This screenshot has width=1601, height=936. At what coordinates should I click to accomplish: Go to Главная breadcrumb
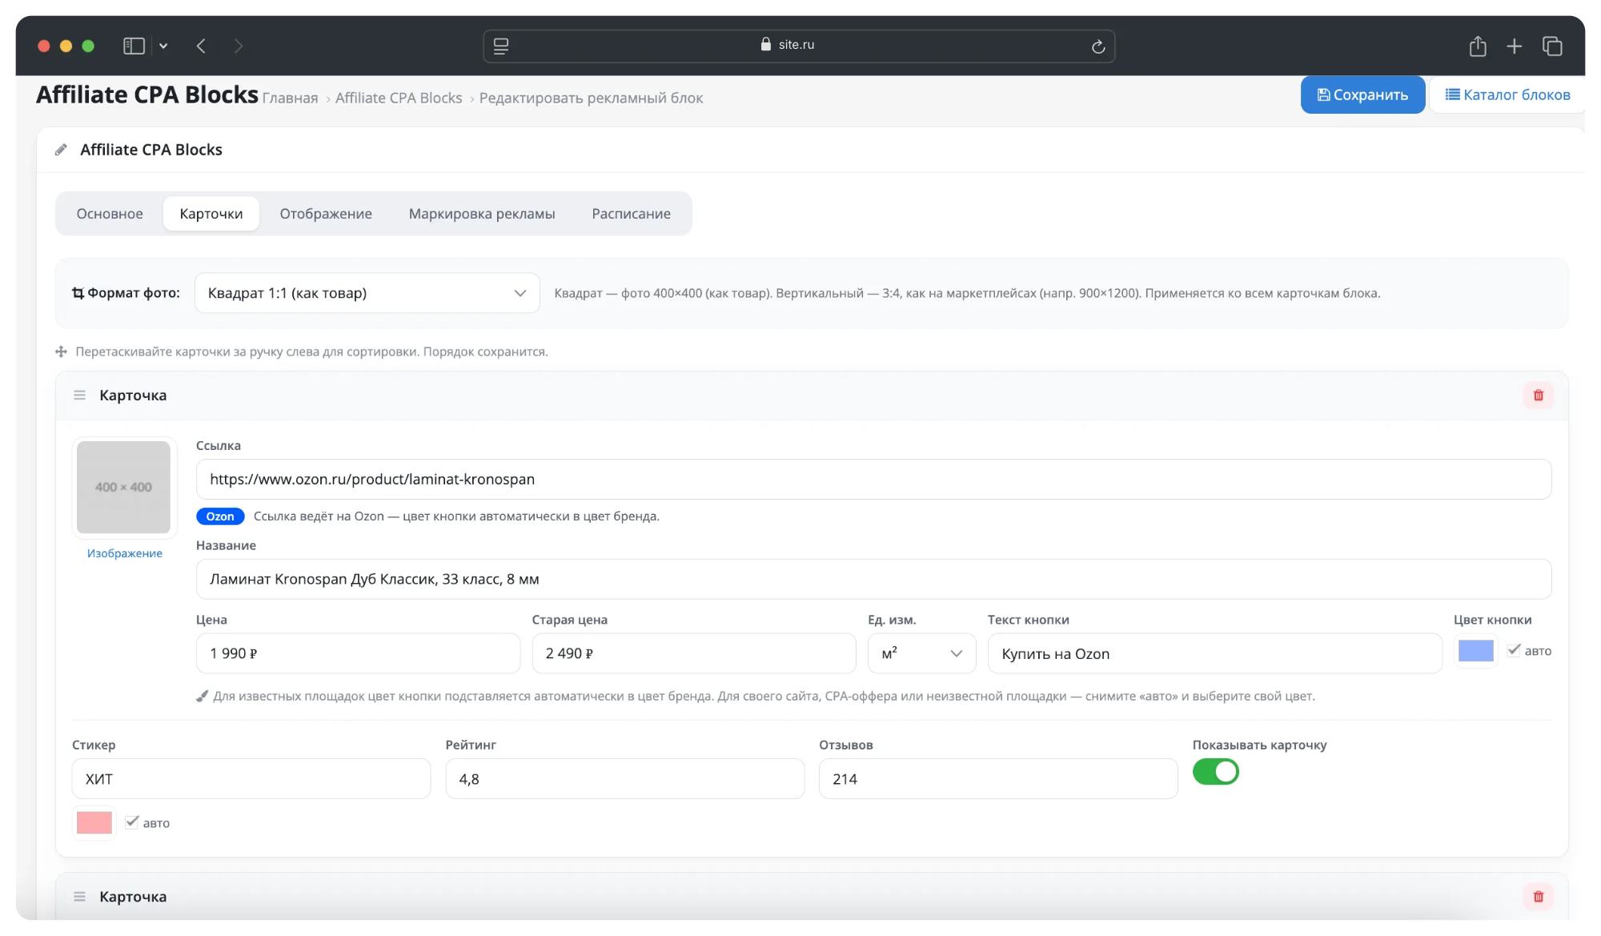coord(290,98)
